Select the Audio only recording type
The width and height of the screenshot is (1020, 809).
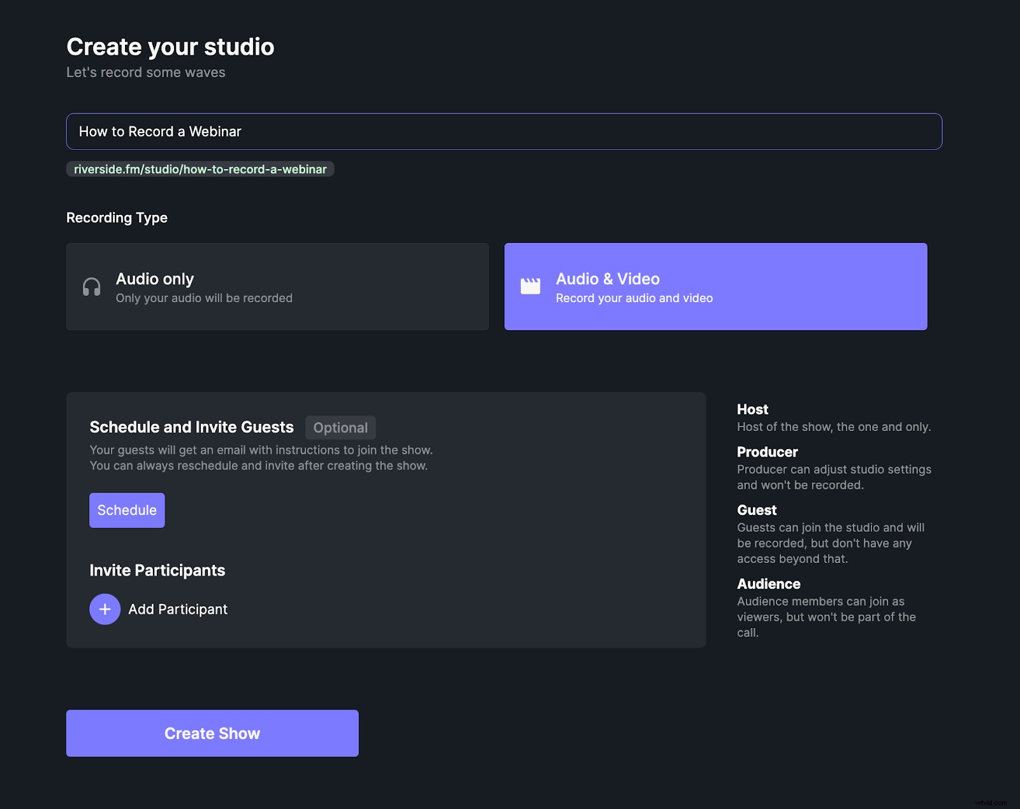(x=277, y=286)
